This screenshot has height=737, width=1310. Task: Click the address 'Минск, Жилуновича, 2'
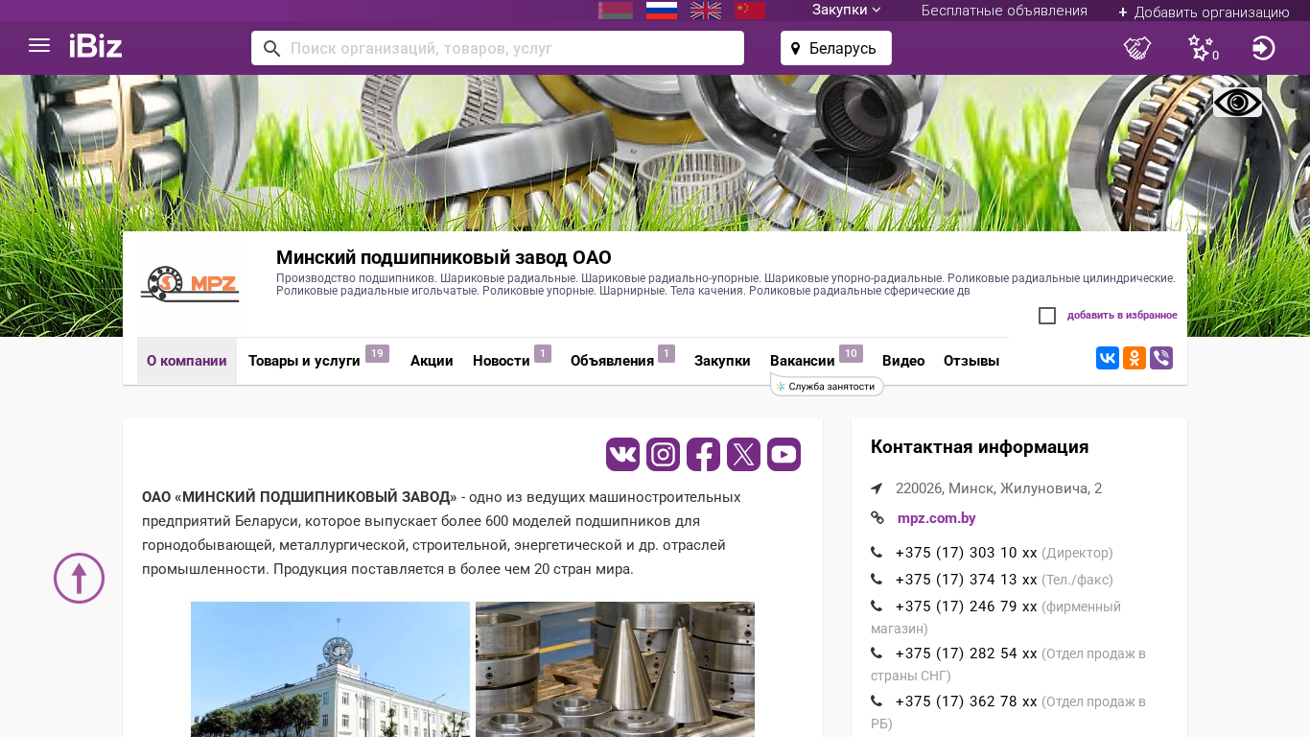[x=998, y=488]
